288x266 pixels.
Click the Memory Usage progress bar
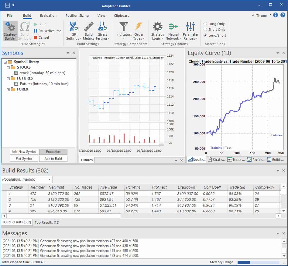(x=258, y=262)
